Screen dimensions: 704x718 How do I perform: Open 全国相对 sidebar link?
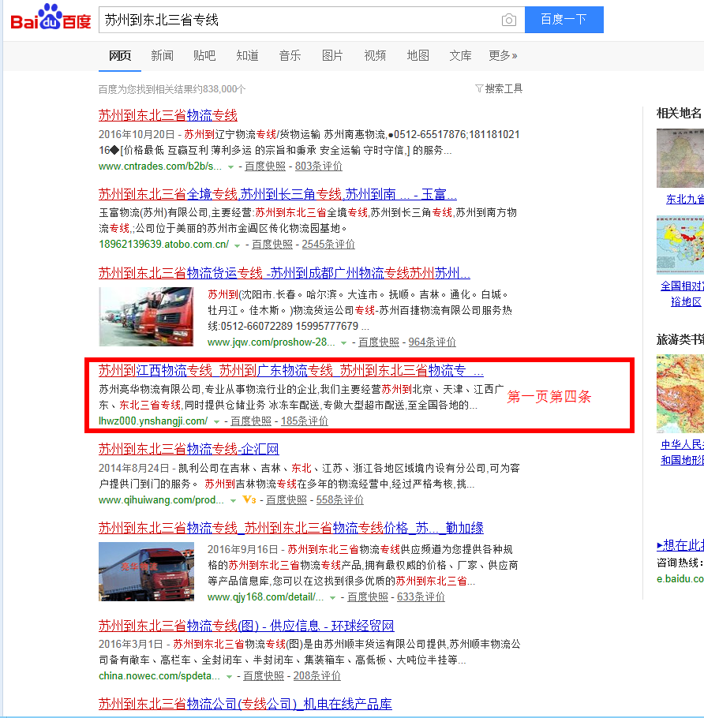682,294
